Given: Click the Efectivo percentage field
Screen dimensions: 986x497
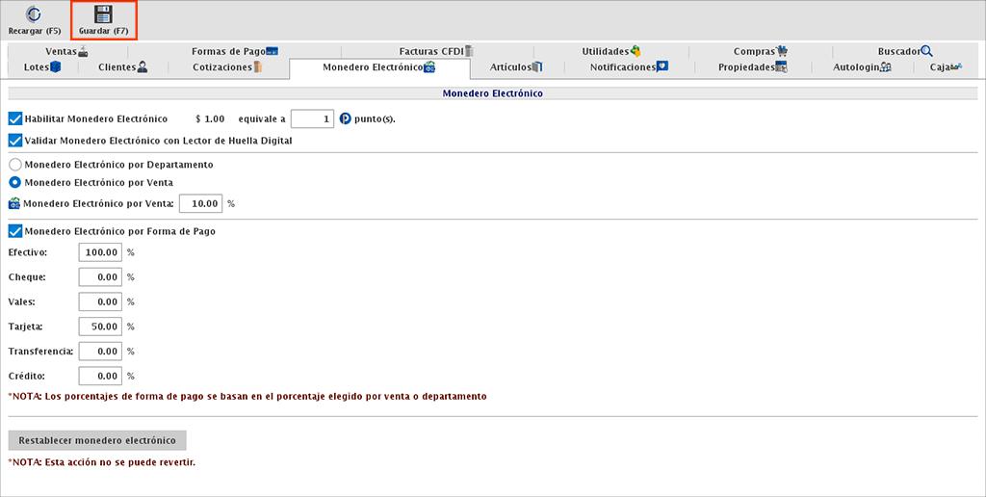Looking at the screenshot, I should point(100,252).
